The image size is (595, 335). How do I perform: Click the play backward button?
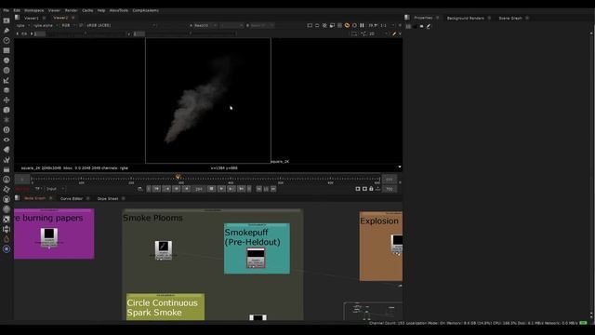pyautogui.click(x=186, y=189)
